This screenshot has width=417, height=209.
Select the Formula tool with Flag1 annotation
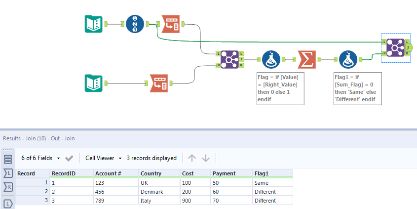point(348,60)
